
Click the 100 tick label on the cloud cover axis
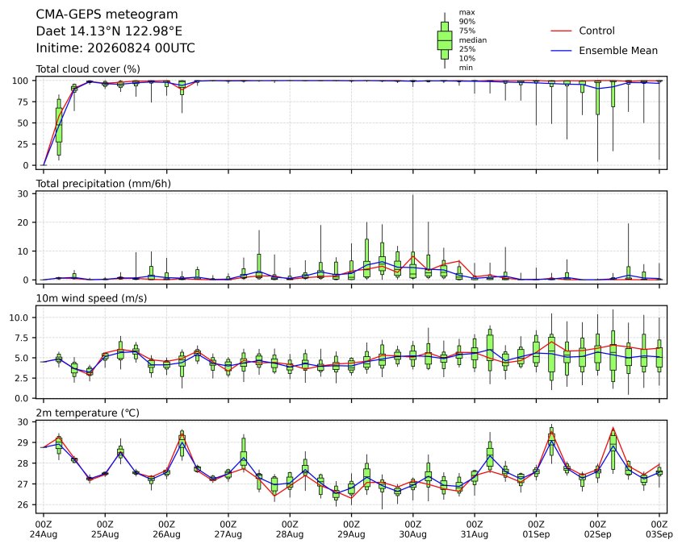(x=20, y=81)
